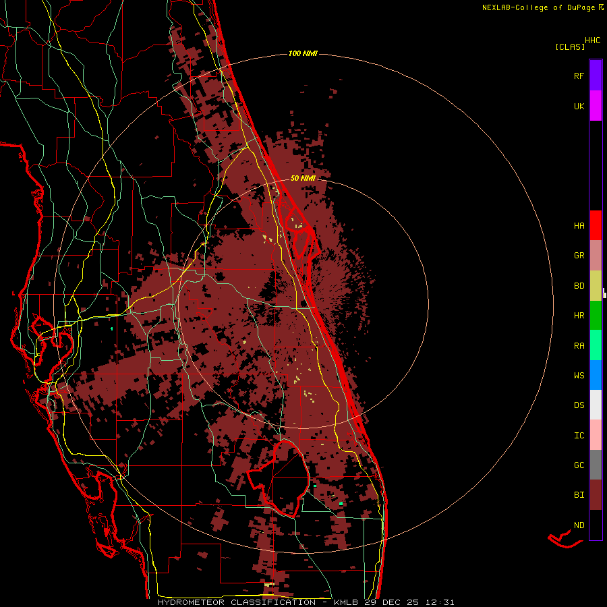Click the DS white legend swatch
Viewport: 607px width, 607px height.
point(596,405)
